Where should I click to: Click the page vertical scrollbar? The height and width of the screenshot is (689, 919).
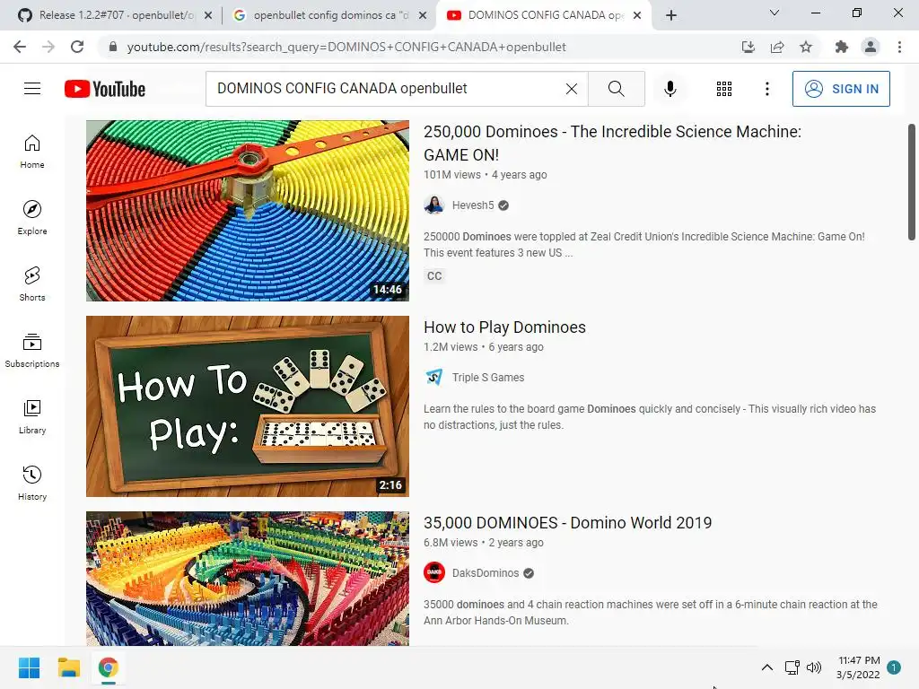[912, 181]
